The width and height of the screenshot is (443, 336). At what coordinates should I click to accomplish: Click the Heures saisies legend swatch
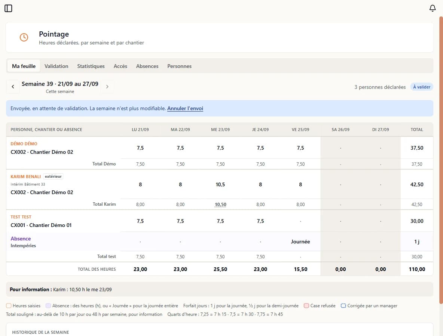9,306
